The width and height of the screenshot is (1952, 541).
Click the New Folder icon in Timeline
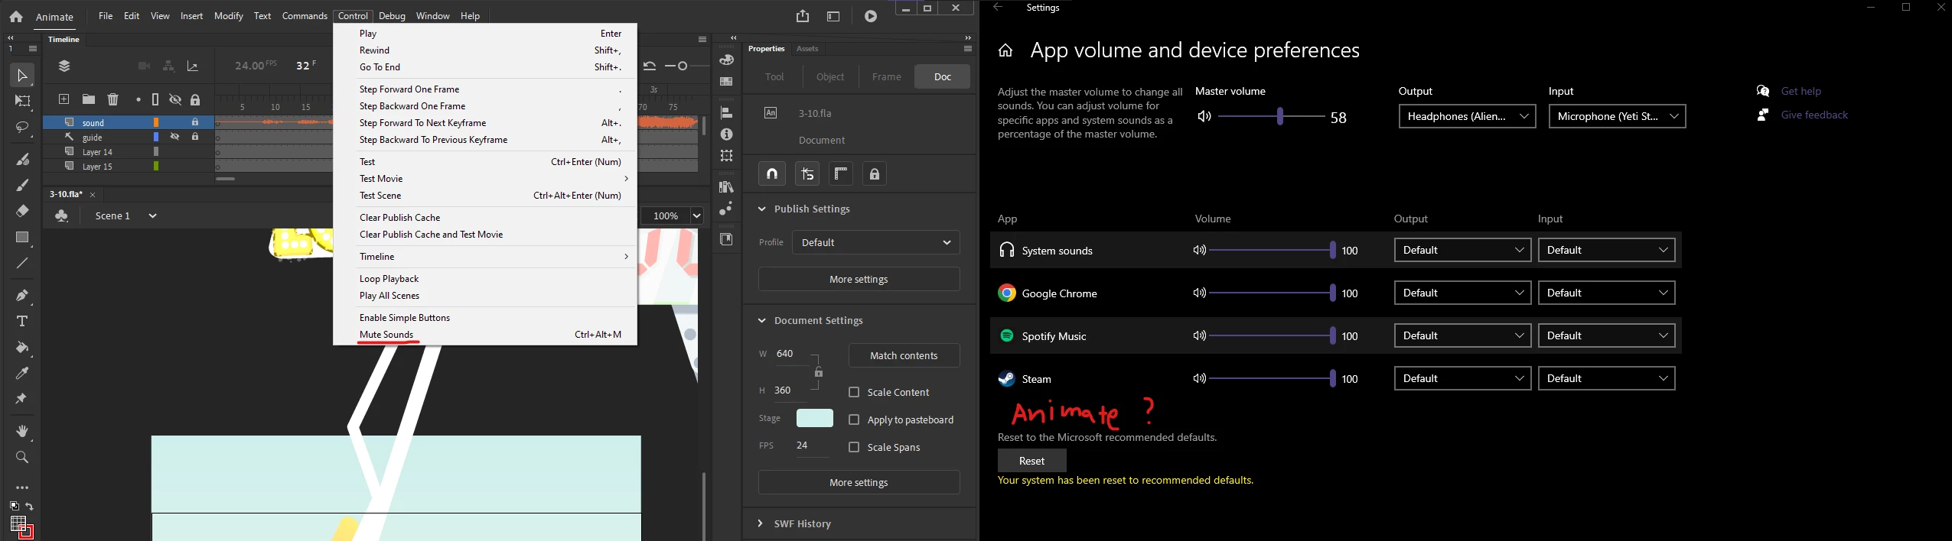click(x=89, y=99)
